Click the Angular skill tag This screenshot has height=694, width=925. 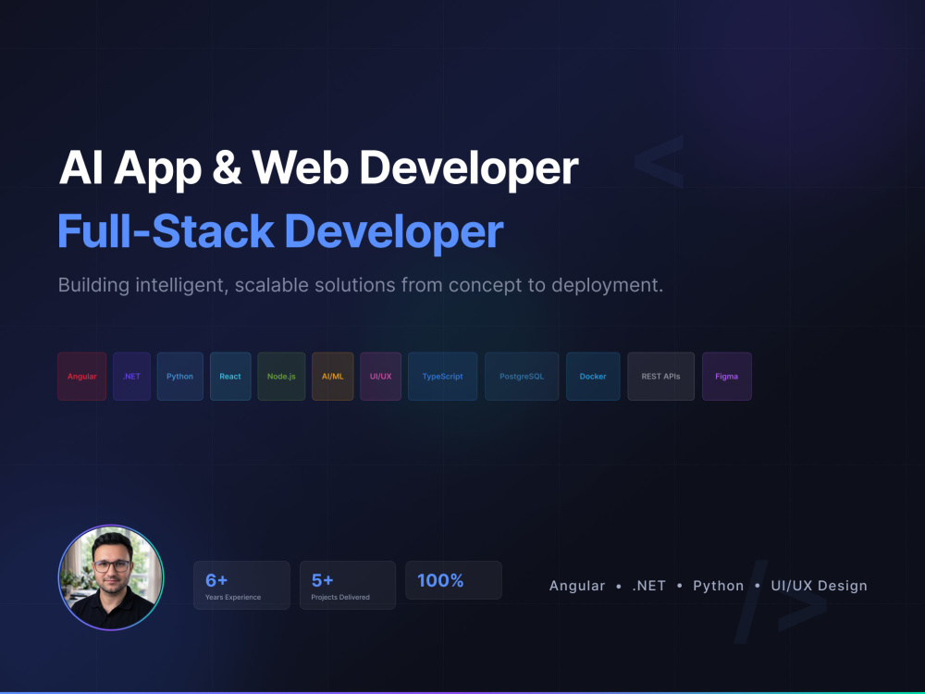82,377
